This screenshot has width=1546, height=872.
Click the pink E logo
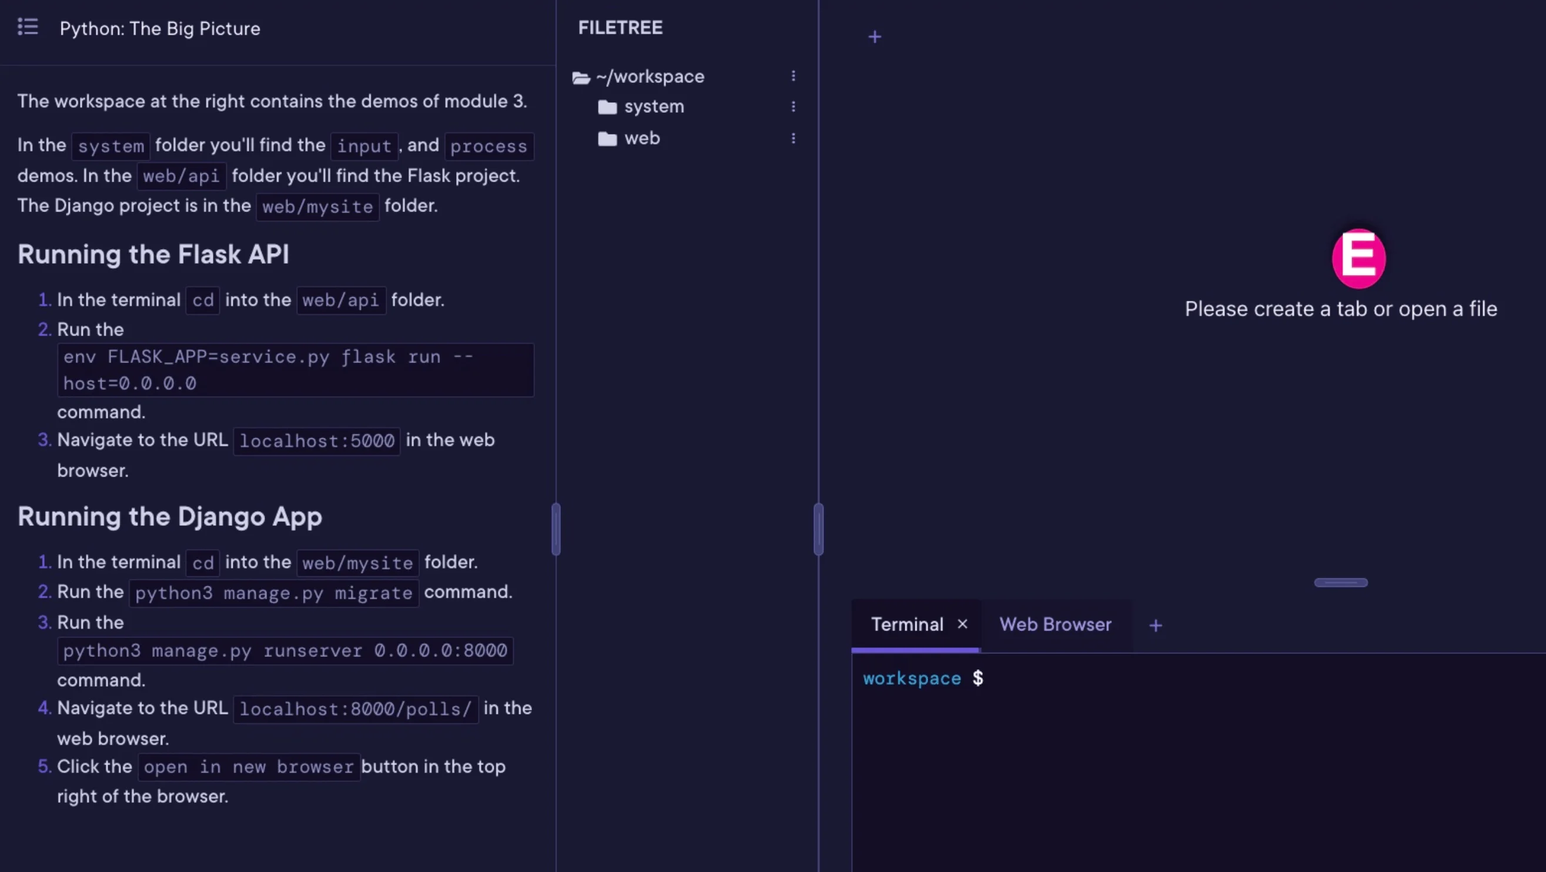[1358, 258]
